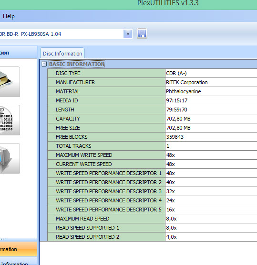Select the FREE BLOCKS row label
The height and width of the screenshot is (265, 257).
point(72,137)
